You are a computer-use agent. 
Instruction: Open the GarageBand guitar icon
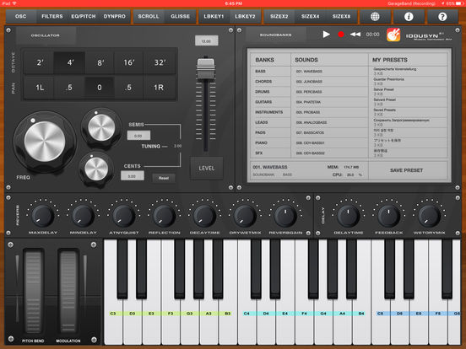coord(393,35)
